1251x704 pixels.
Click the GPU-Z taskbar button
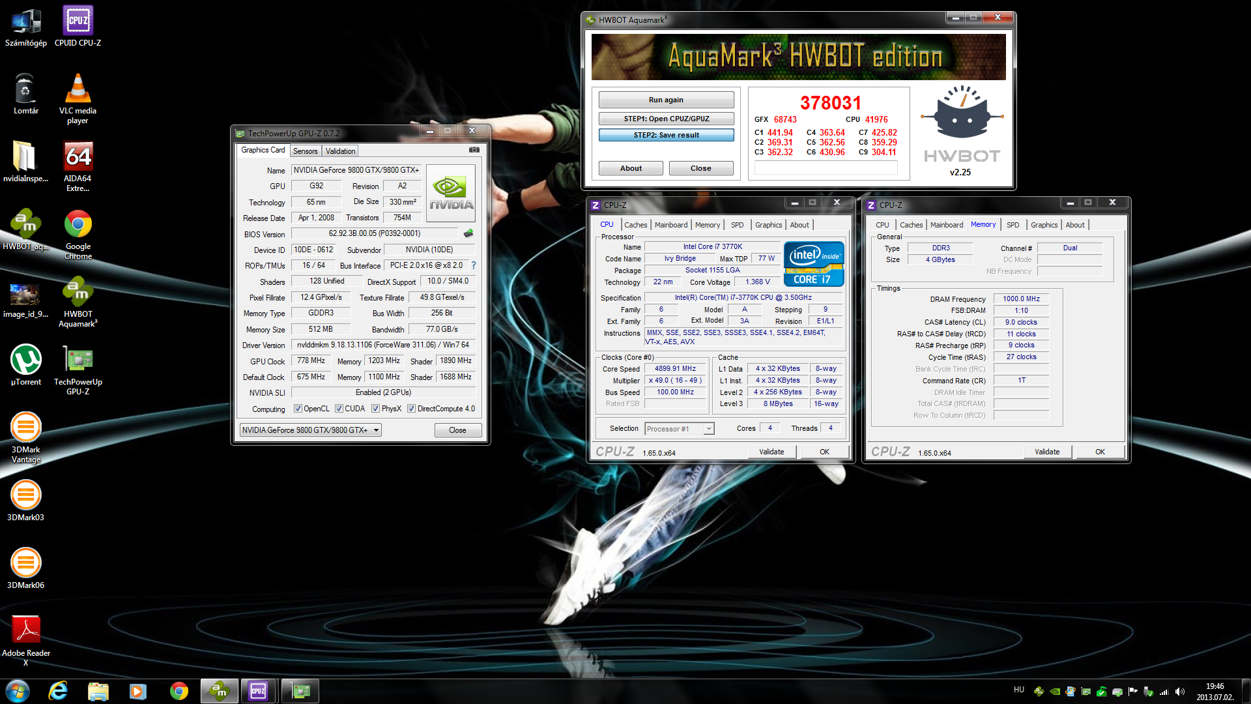pos(300,691)
